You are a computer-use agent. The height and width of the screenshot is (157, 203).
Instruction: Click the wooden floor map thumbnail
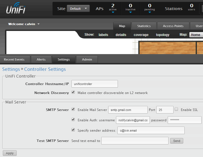[x=171, y=47]
